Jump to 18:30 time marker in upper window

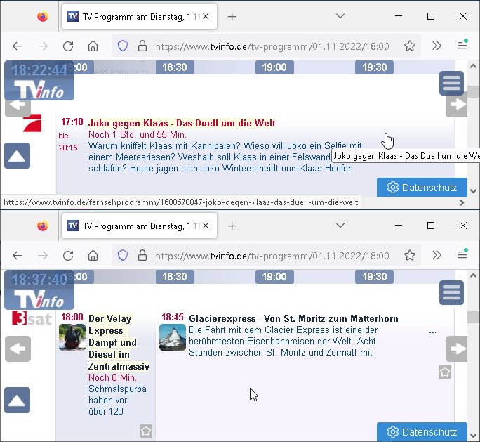(x=175, y=67)
